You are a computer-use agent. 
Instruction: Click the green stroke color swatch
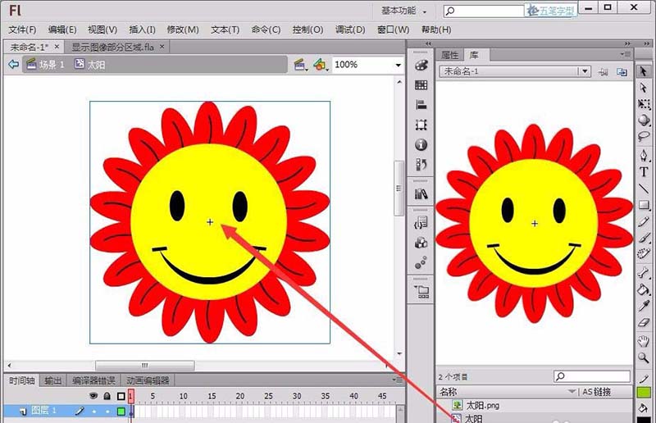[x=644, y=392]
